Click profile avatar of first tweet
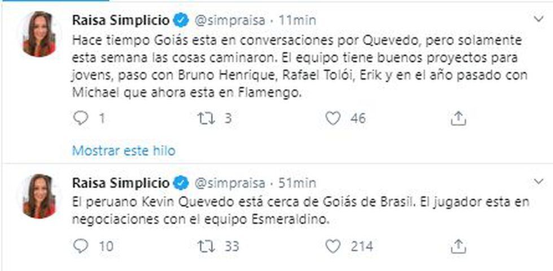The height and width of the screenshot is (271, 553). tap(39, 34)
